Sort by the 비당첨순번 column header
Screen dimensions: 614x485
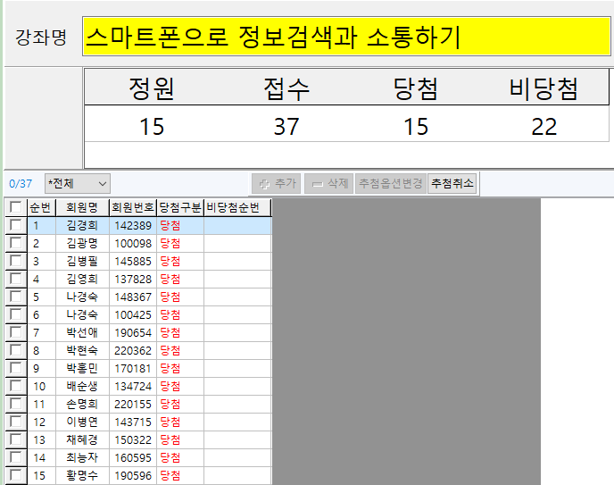coord(237,207)
